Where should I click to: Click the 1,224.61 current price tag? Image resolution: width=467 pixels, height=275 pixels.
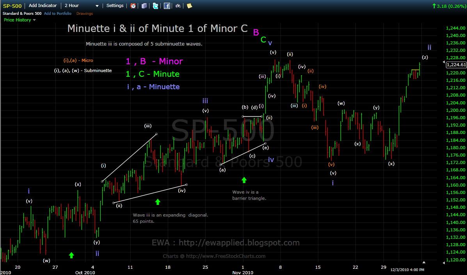point(456,65)
